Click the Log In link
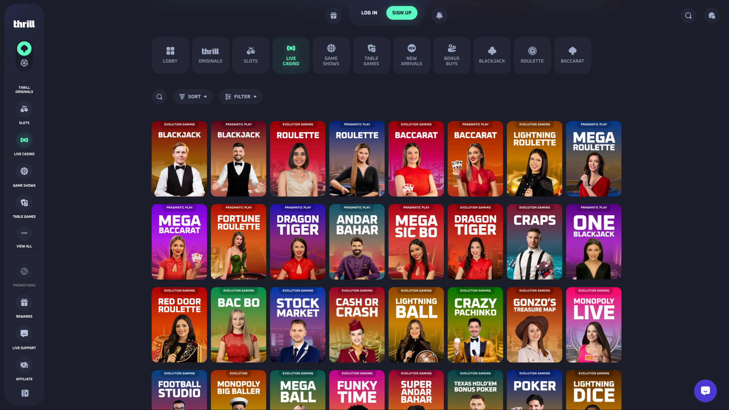 pos(369,13)
